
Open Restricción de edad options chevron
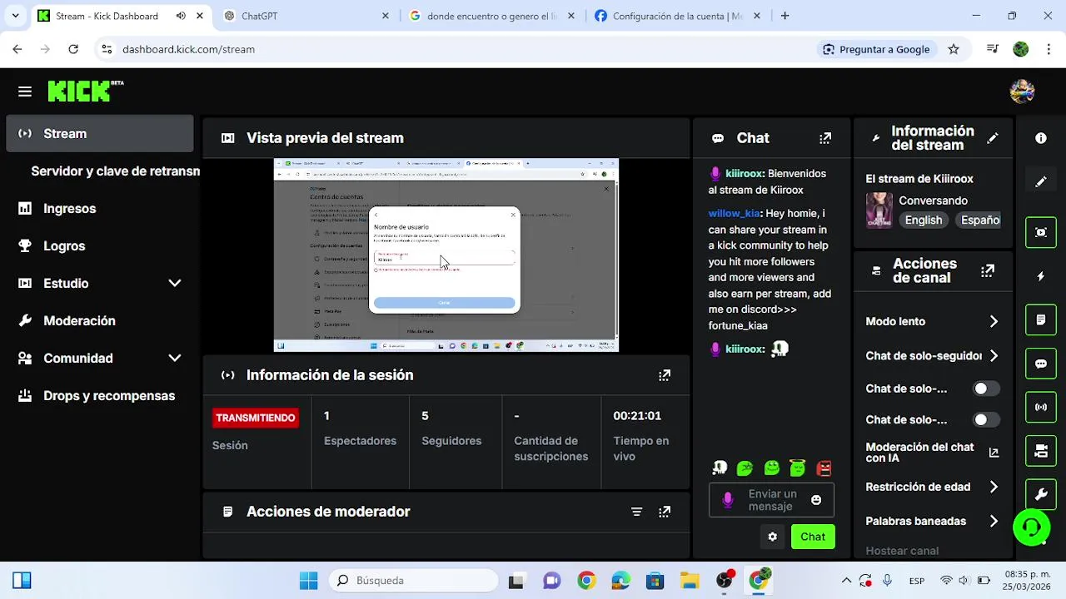click(994, 488)
